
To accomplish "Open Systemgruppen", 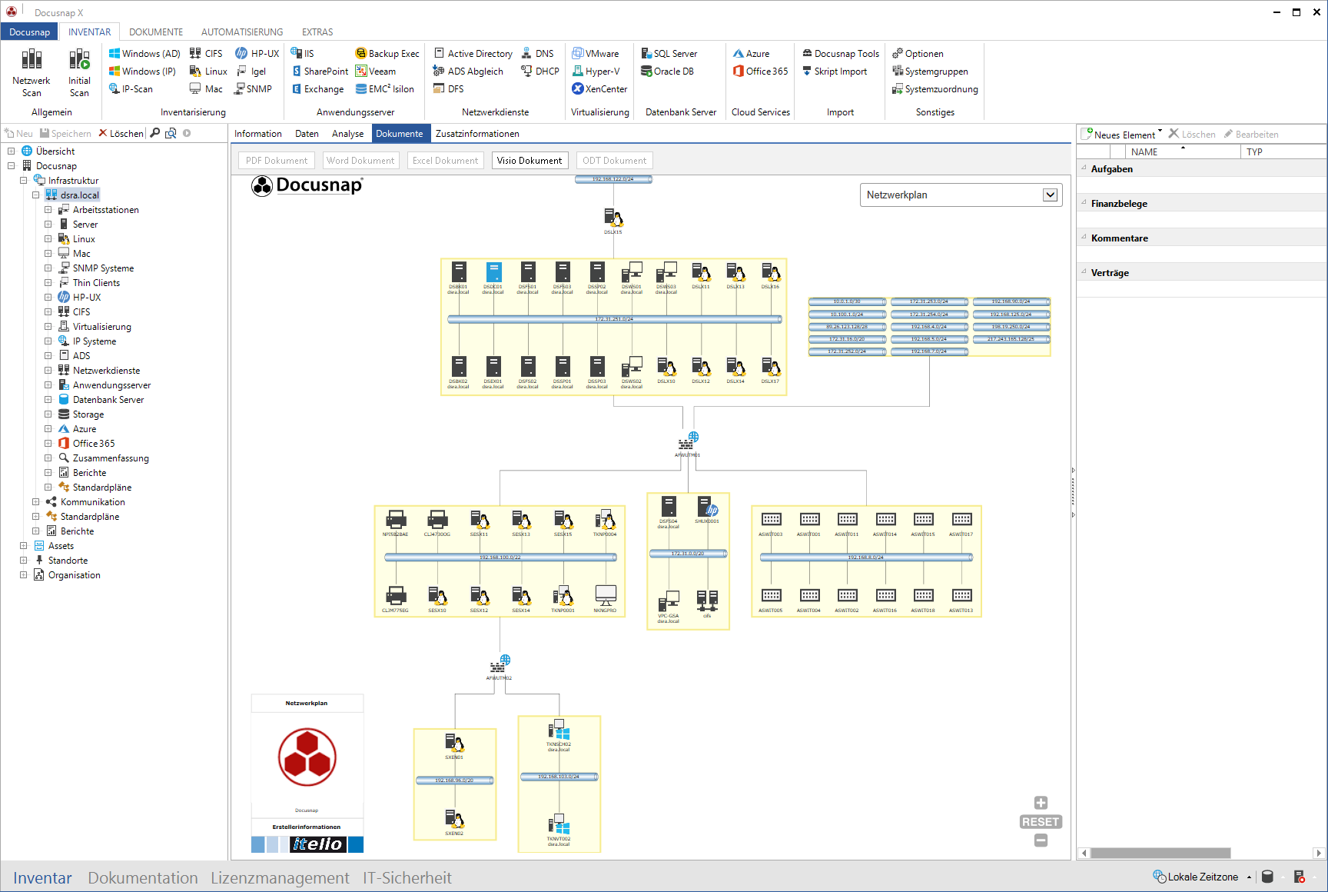I will pyautogui.click(x=930, y=71).
